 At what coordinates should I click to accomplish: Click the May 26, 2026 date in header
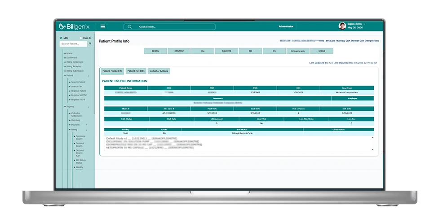(x=355, y=28)
